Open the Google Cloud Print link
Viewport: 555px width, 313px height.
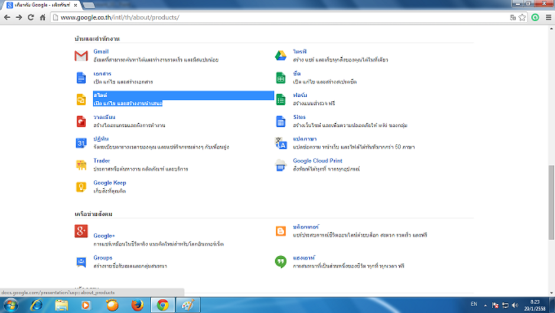click(x=318, y=161)
